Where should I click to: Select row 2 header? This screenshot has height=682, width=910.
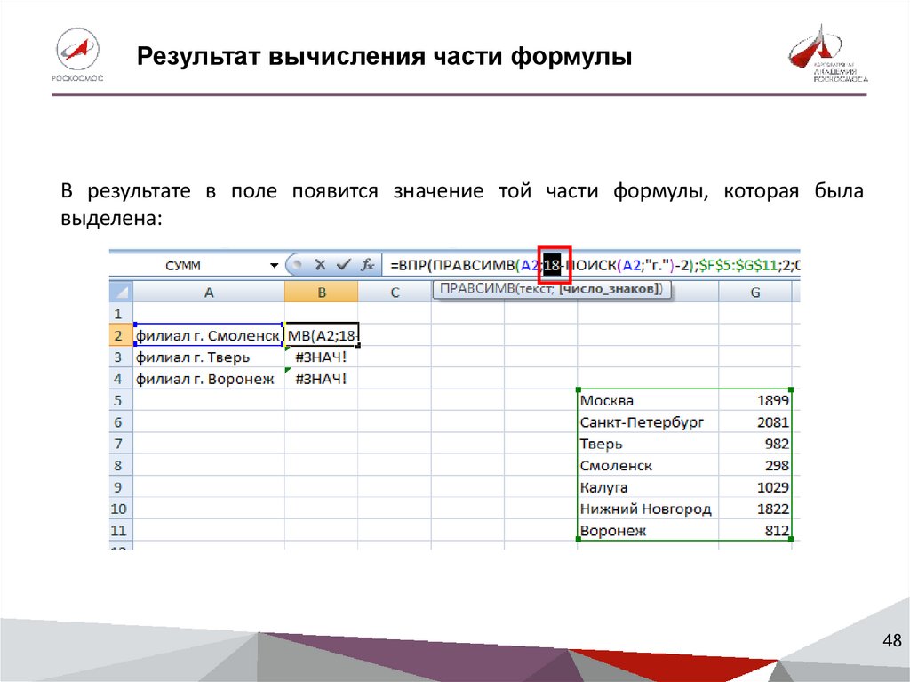point(119,335)
